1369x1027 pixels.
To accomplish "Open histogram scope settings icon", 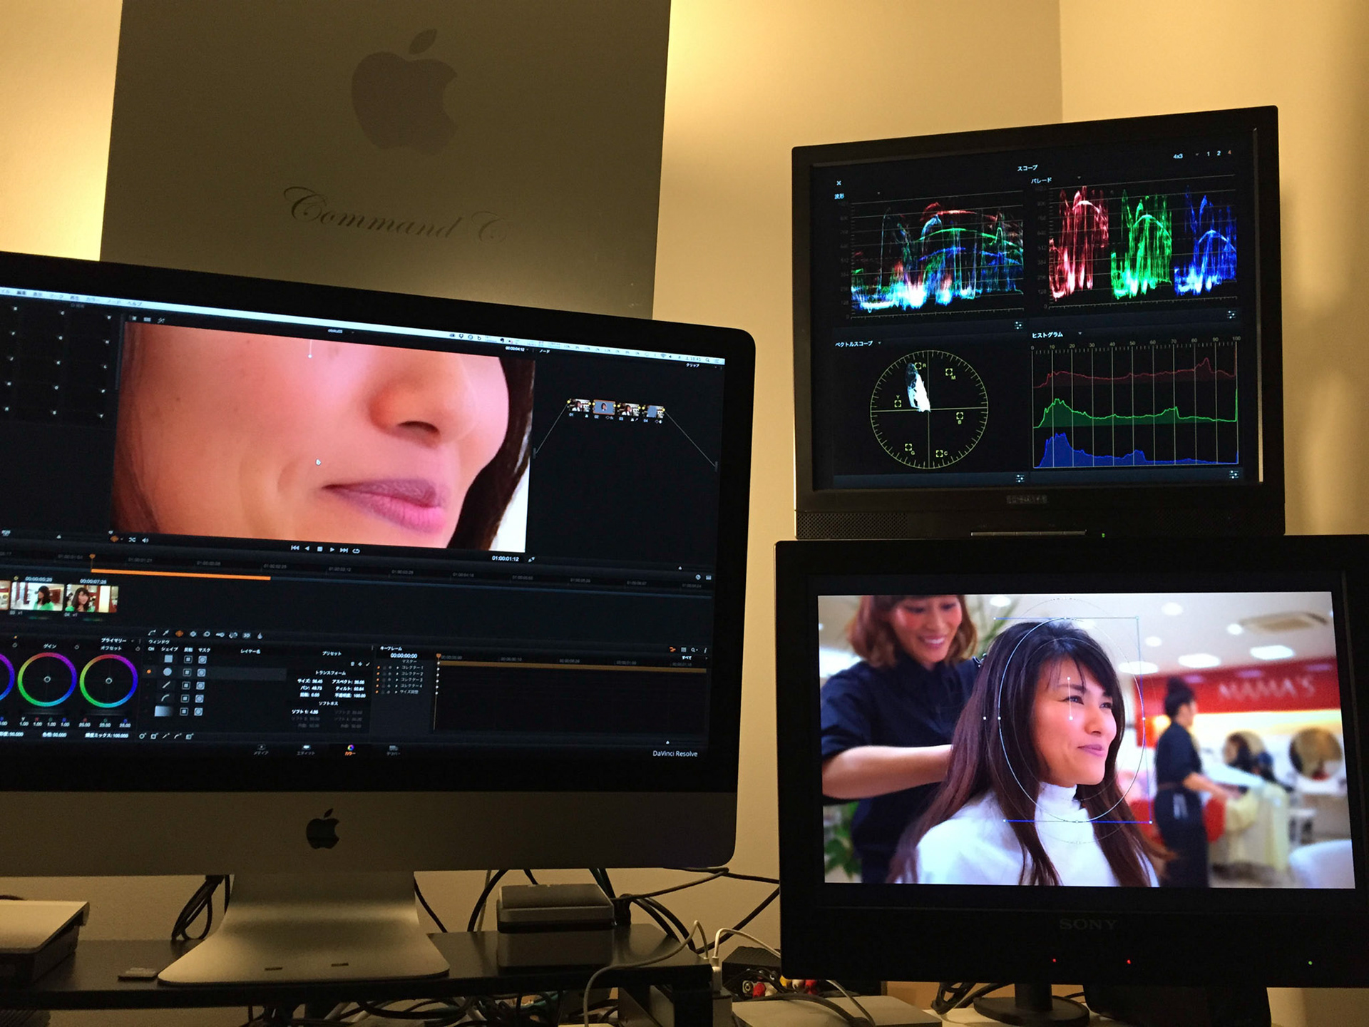I will pyautogui.click(x=1234, y=474).
